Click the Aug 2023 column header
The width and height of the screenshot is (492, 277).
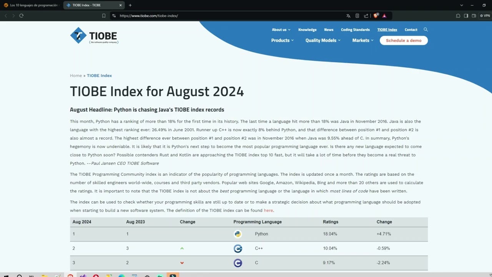[x=136, y=222]
